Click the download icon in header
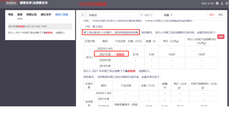The height and width of the screenshot is (115, 234). click(x=222, y=3)
